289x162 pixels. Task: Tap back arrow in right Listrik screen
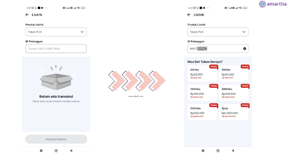[189, 15]
